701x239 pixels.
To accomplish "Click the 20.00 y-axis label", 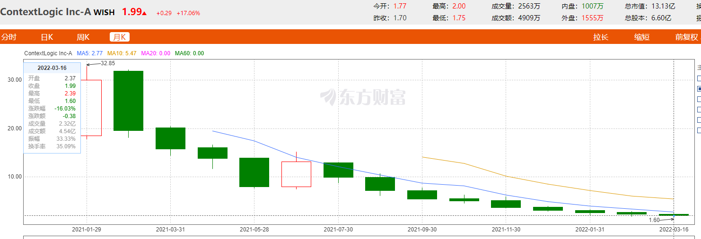I will pyautogui.click(x=15, y=128).
